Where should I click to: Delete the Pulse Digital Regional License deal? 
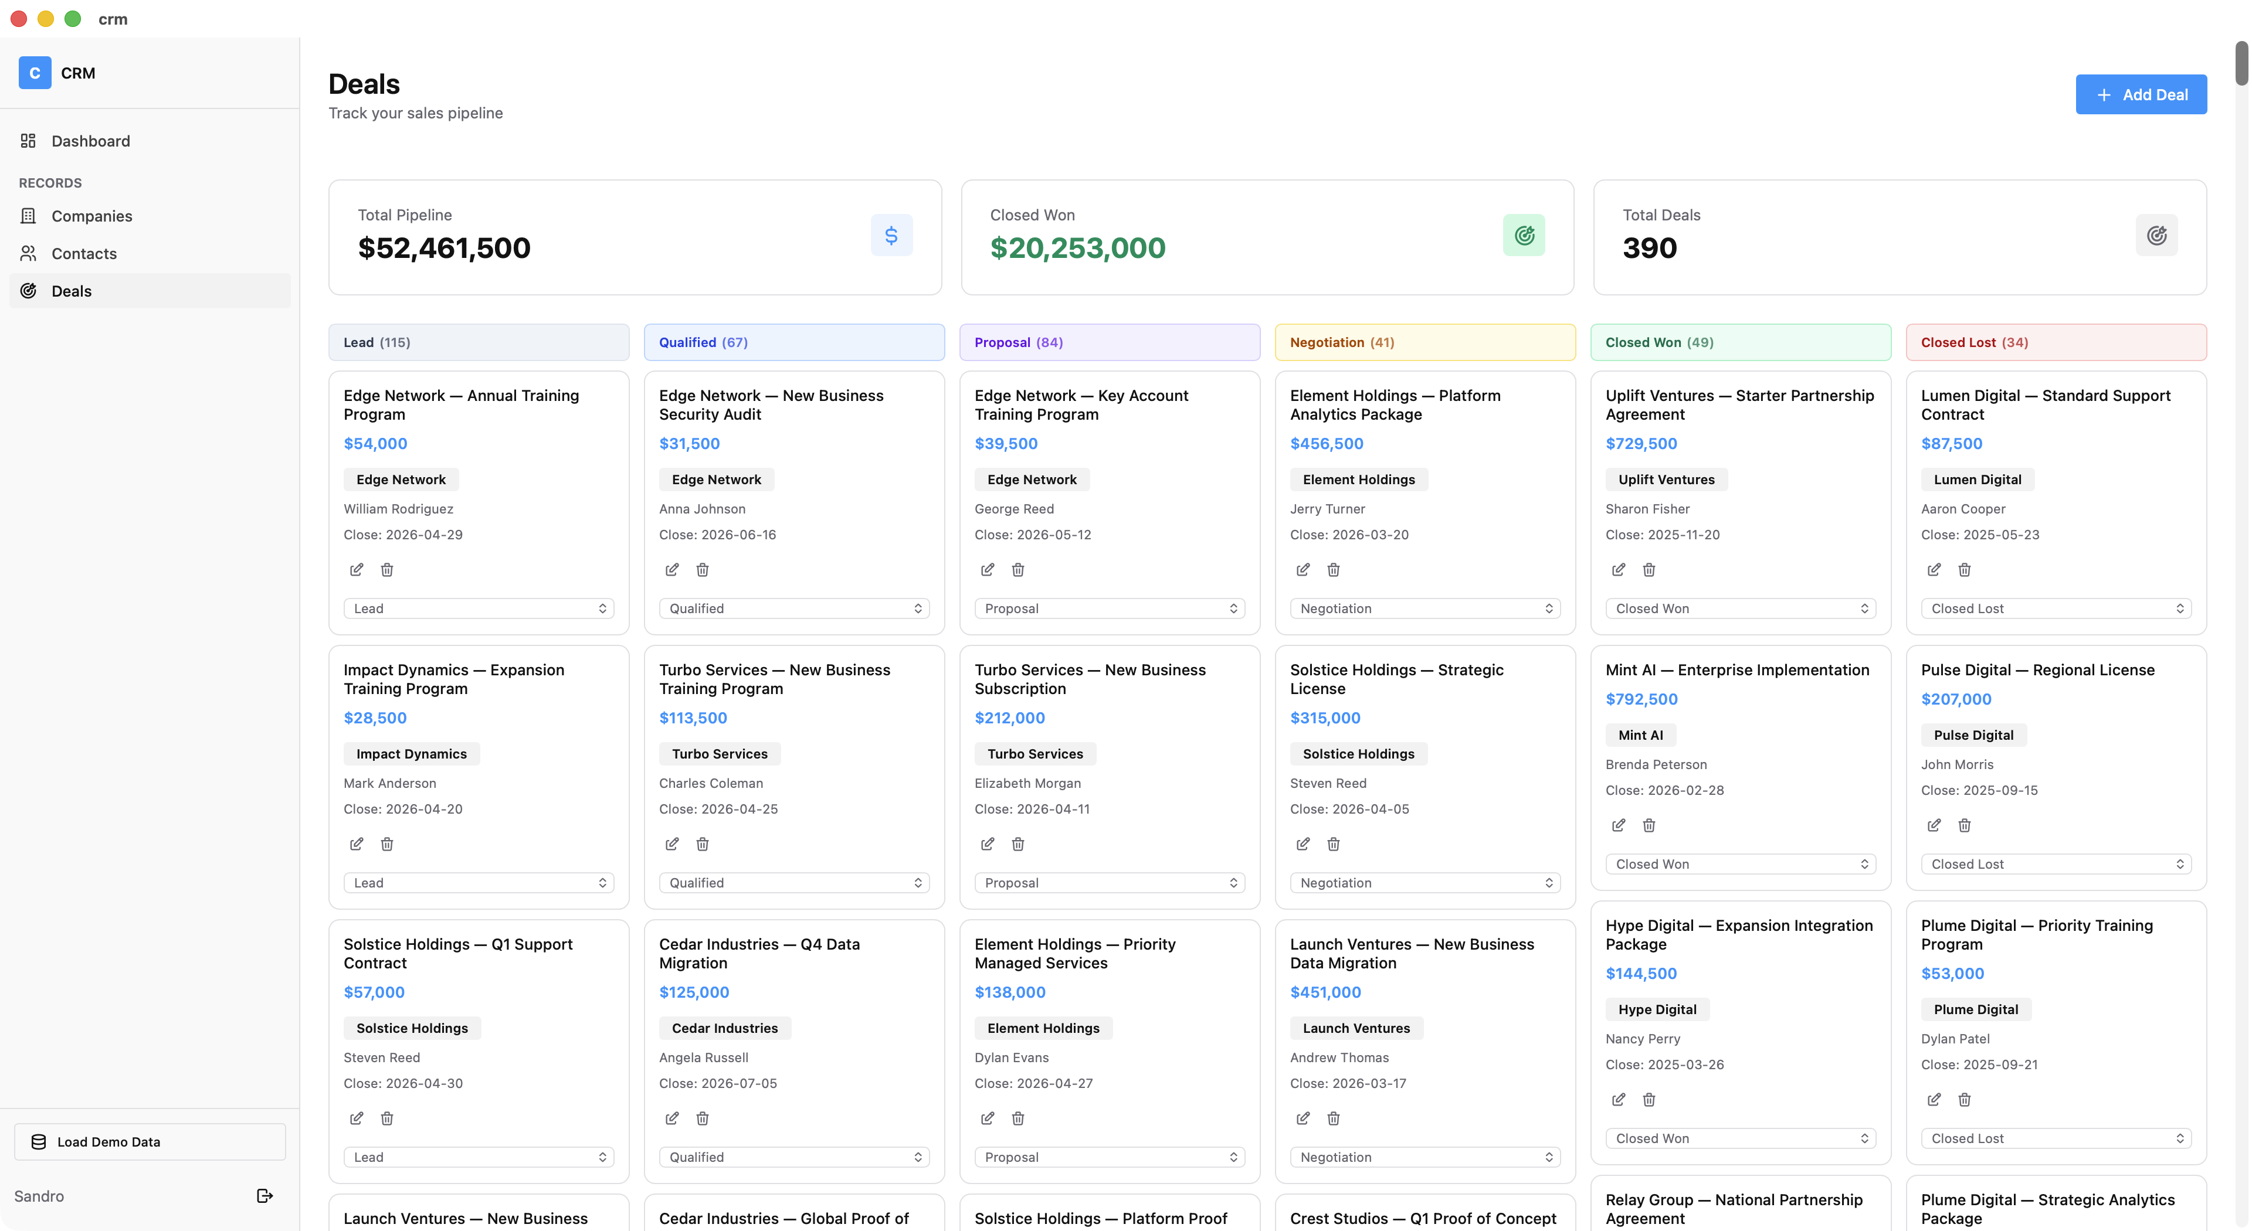tap(1965, 825)
